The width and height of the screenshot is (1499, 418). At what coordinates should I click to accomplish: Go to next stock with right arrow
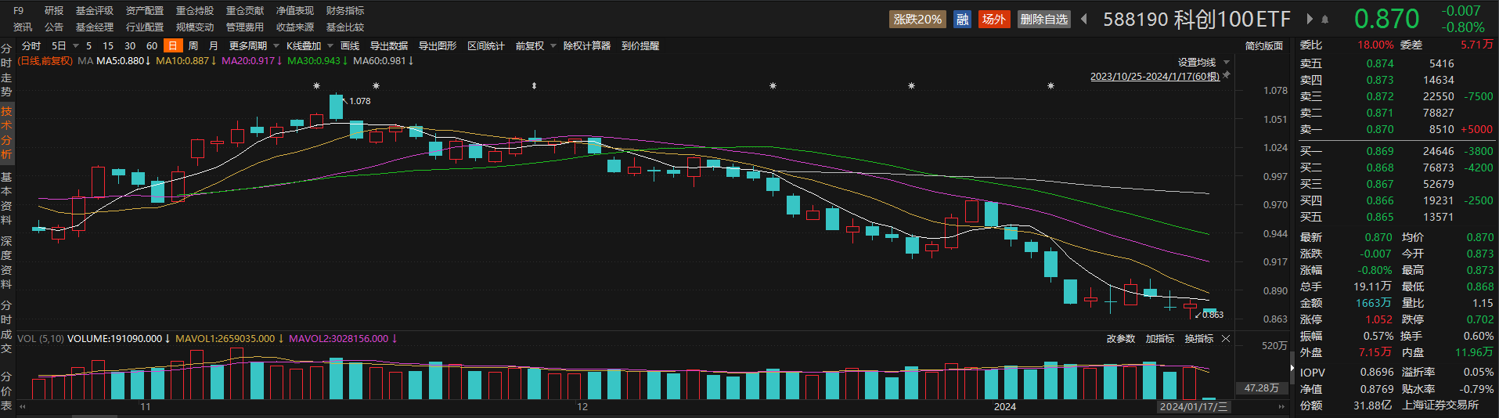[x=1310, y=19]
